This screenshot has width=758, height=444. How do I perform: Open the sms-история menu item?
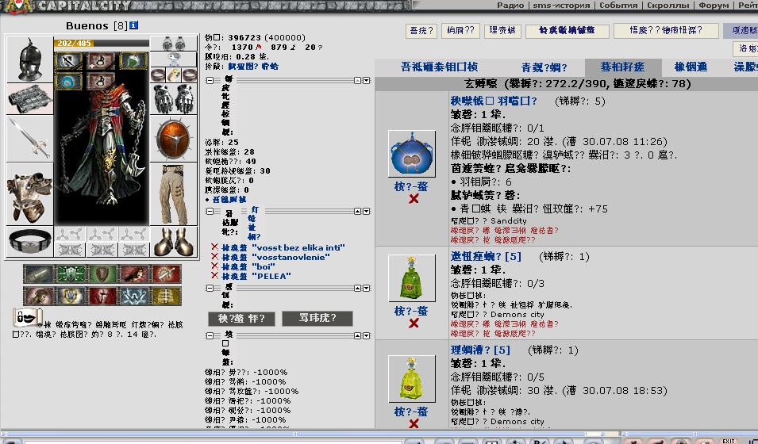[x=561, y=6]
